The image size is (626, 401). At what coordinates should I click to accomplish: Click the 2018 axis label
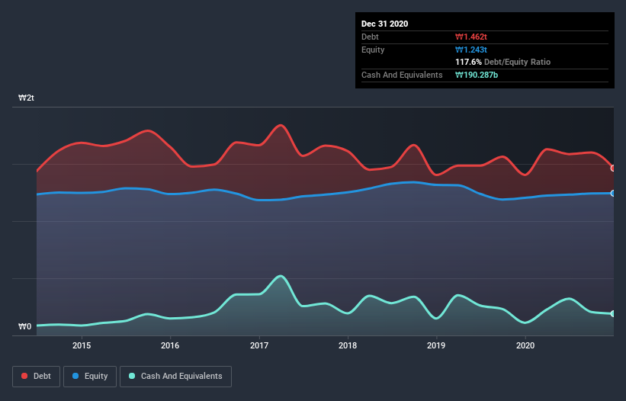(x=348, y=345)
